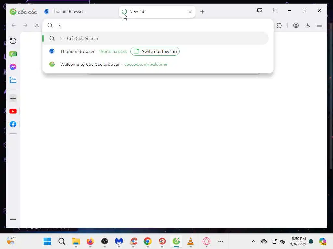Open sidebar more options dots
The height and width of the screenshot is (249, 333).
coord(13,220)
